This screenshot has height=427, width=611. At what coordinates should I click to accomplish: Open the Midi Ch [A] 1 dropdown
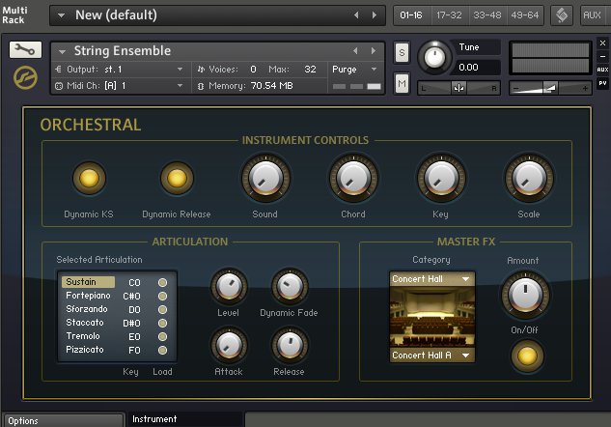tap(181, 86)
